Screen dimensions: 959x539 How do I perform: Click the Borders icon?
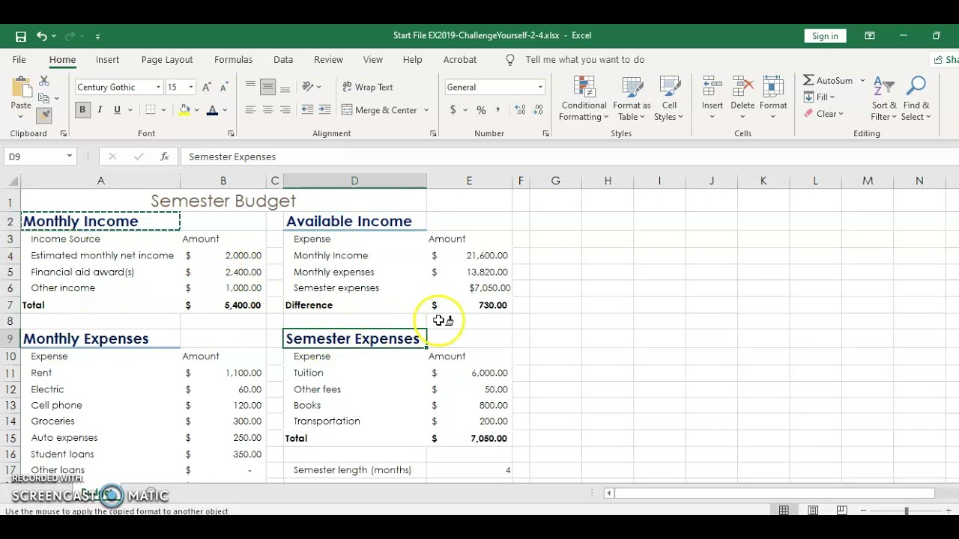[x=151, y=110]
